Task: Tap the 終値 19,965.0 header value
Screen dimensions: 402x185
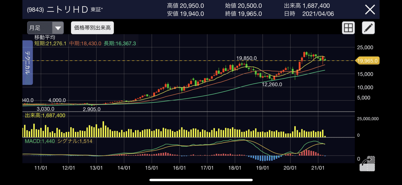Action: (243, 14)
